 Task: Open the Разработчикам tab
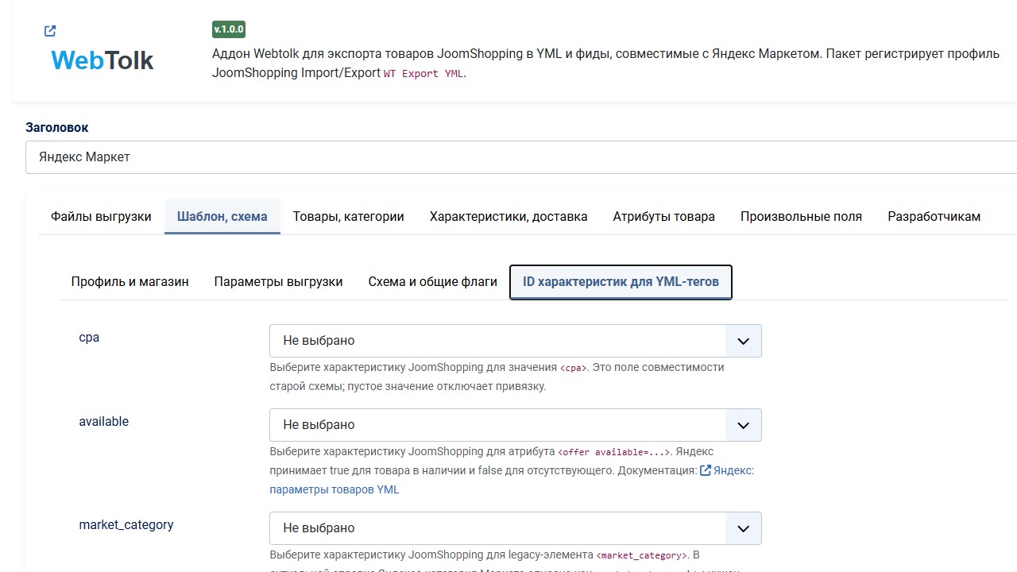point(934,216)
